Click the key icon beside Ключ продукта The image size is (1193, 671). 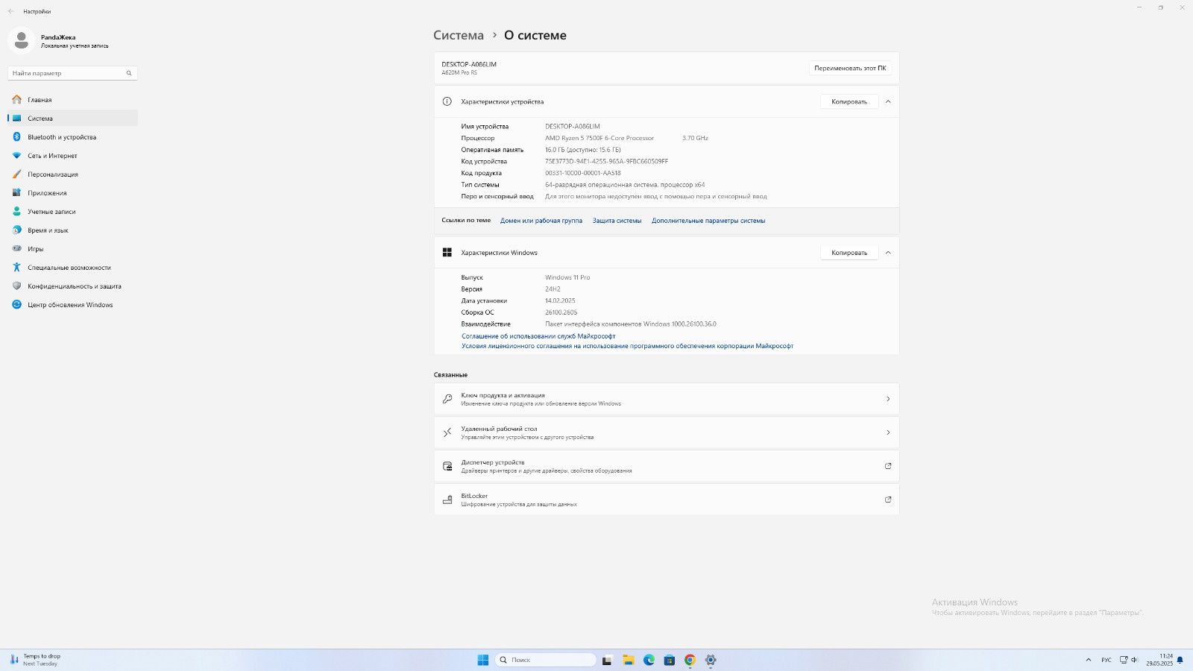[447, 399]
